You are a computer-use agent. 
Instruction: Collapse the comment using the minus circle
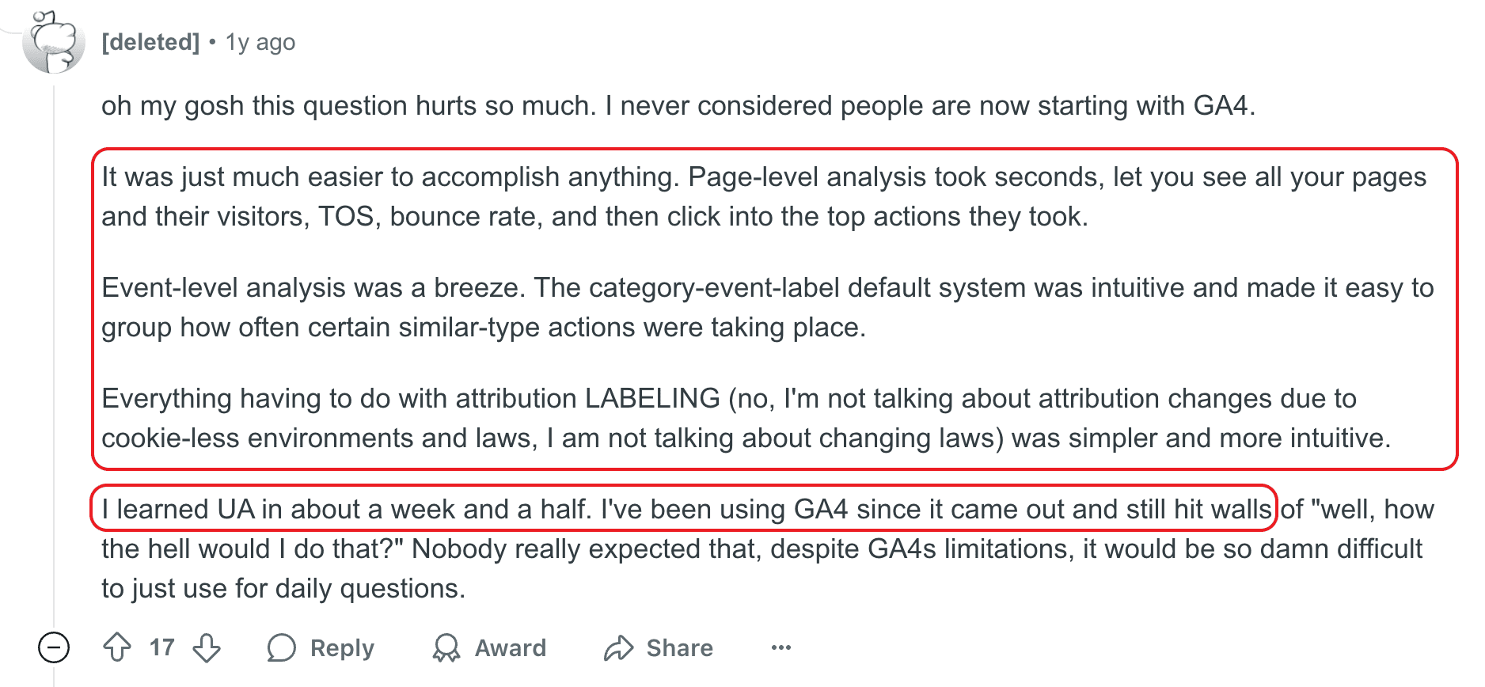click(x=54, y=647)
